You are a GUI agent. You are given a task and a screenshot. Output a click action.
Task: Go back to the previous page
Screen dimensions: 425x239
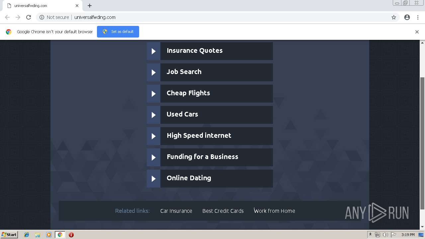tap(7, 17)
